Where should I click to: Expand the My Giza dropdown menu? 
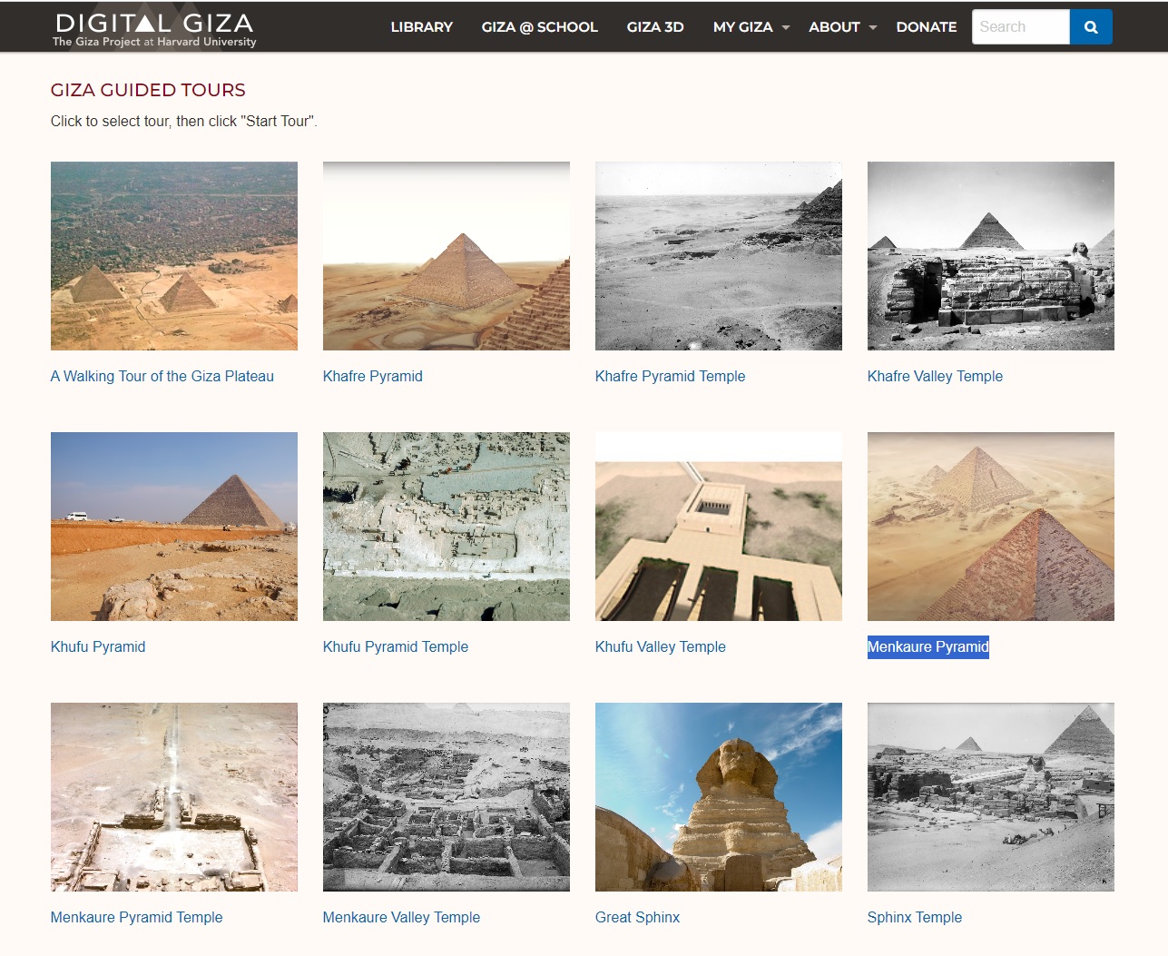[x=751, y=27]
